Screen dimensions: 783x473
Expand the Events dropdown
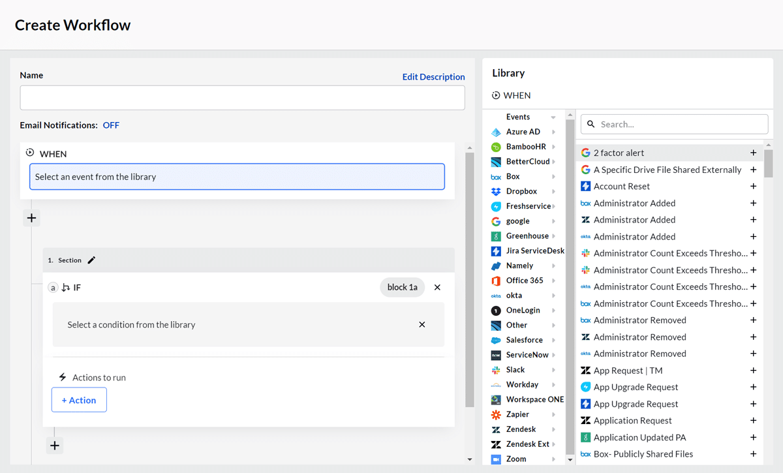[553, 117]
